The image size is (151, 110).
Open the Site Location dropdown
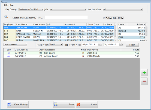(x=123, y=9)
